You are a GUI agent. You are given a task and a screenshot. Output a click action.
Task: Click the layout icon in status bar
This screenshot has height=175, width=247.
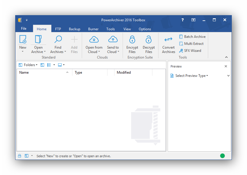coord(27,156)
